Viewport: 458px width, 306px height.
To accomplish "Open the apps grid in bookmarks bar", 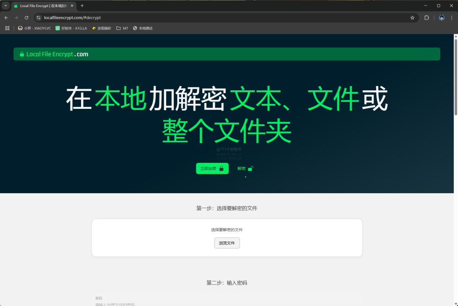I will pos(7,28).
